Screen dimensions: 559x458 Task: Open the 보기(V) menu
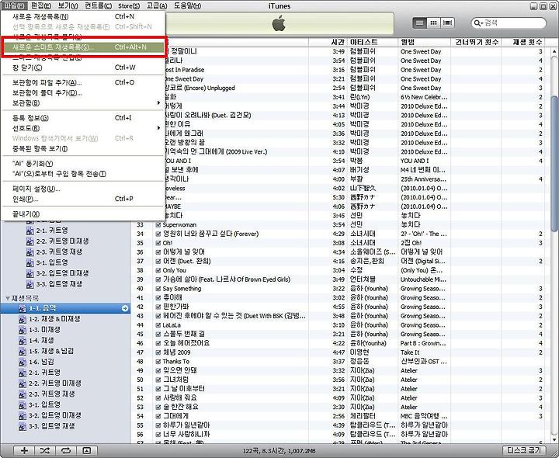pos(68,5)
